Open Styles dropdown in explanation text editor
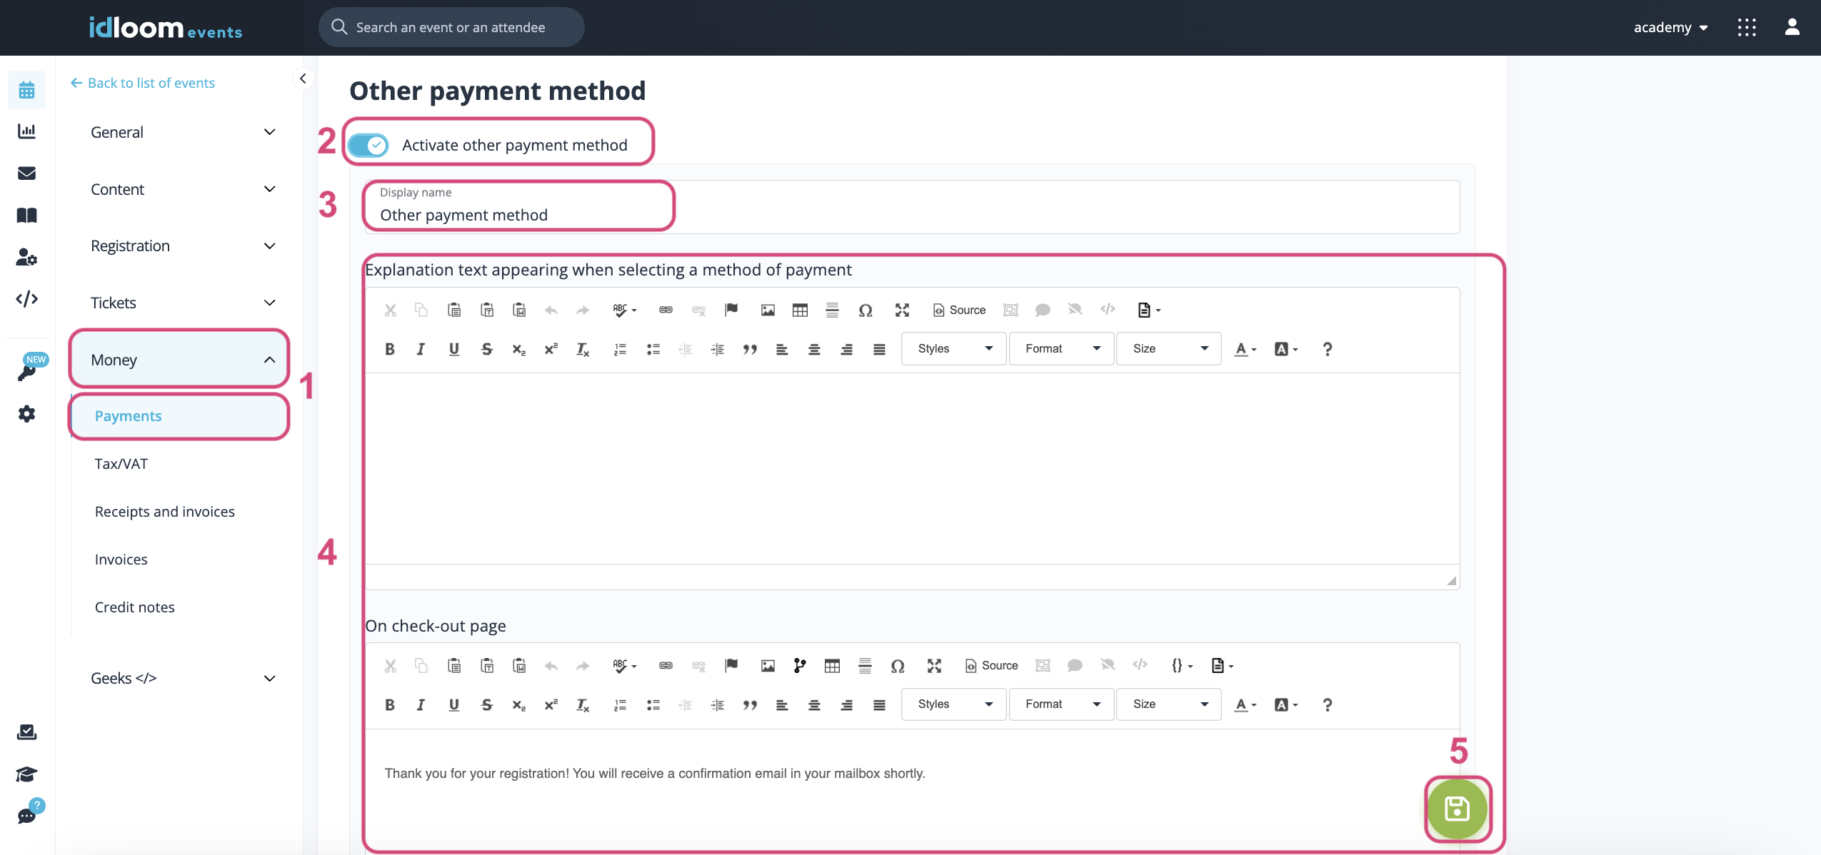Viewport: 1821px width, 855px height. (954, 348)
